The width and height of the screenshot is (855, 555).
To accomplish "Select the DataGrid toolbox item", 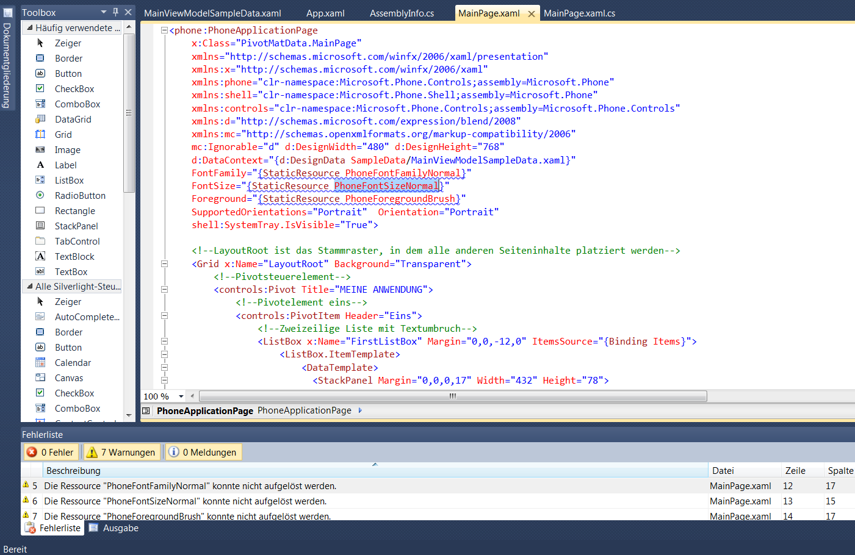I will coord(73,120).
